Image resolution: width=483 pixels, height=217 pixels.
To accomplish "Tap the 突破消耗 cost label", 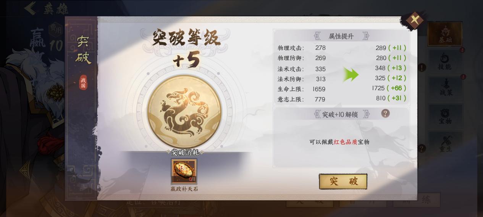I will coord(185,153).
